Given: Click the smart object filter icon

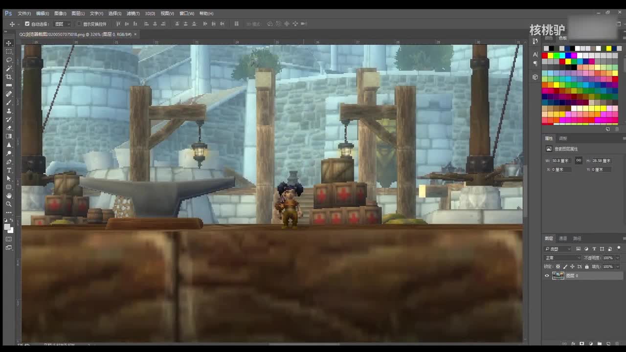Looking at the screenshot, I should [x=610, y=249].
